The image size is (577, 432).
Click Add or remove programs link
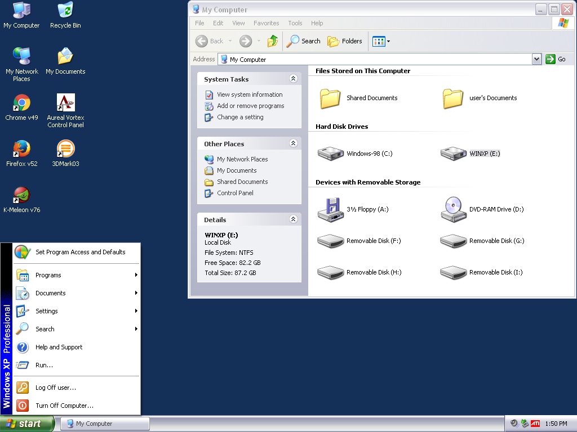point(250,106)
